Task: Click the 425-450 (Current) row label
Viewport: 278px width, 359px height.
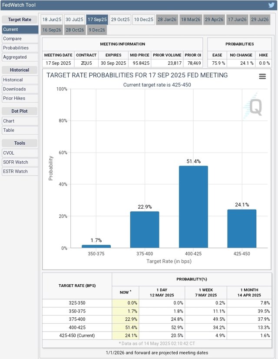Action: 77,336
